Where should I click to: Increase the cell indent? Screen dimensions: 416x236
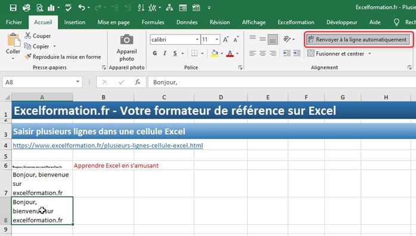click(x=297, y=53)
